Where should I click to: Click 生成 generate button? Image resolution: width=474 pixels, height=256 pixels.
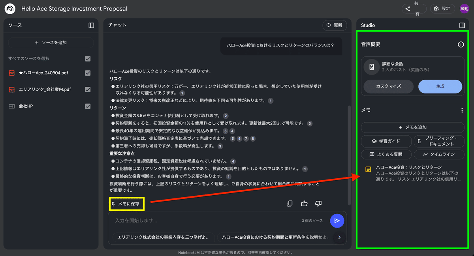[x=440, y=86]
